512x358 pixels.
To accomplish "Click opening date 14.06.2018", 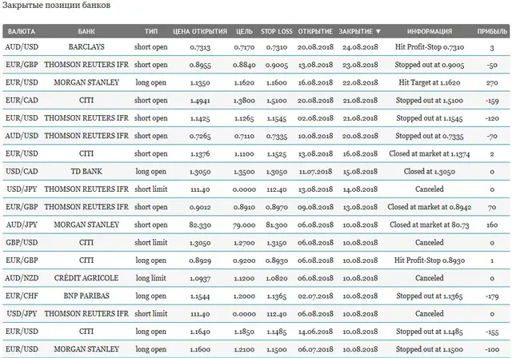I will [315, 332].
